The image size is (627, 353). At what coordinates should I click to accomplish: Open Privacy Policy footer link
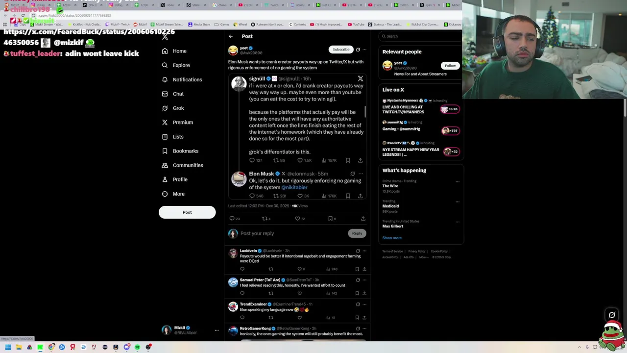click(417, 252)
